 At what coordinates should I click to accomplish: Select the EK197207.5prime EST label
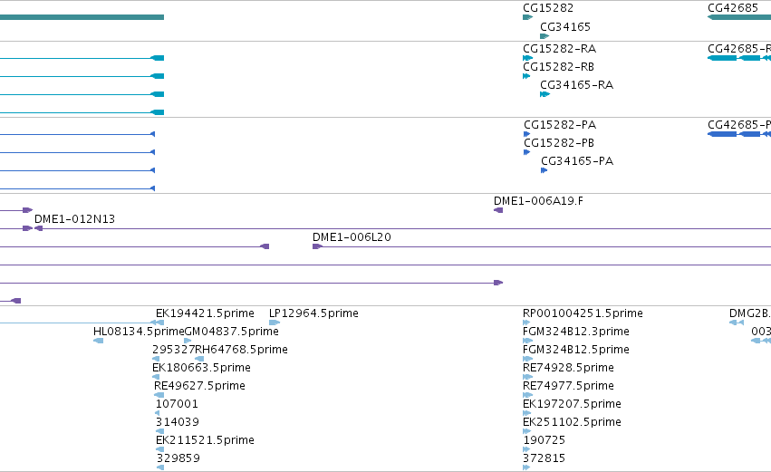[x=572, y=404]
